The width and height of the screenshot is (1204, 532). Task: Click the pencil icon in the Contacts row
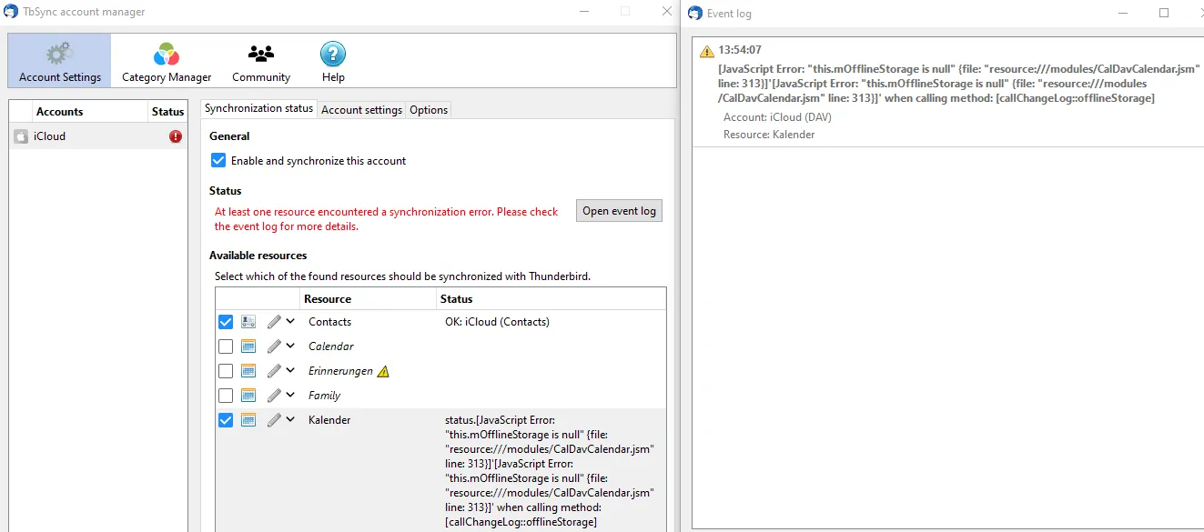[274, 322]
